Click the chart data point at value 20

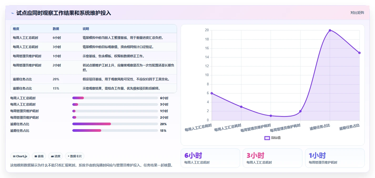click(x=330, y=30)
